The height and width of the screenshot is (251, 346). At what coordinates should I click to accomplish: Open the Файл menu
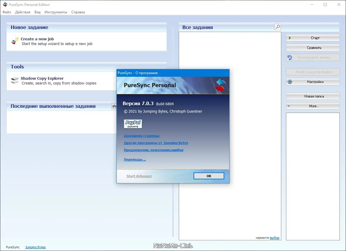(7, 12)
